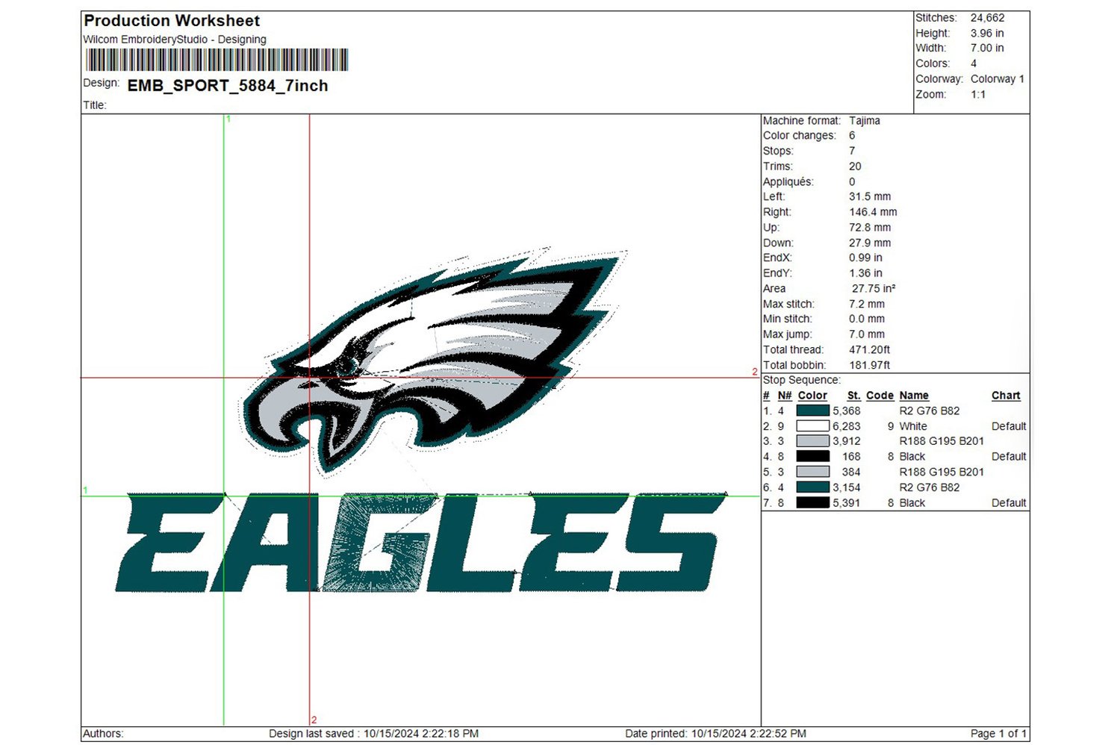Click the 'Production Worksheet' heading
This screenshot has width=1120, height=745.
pos(172,21)
